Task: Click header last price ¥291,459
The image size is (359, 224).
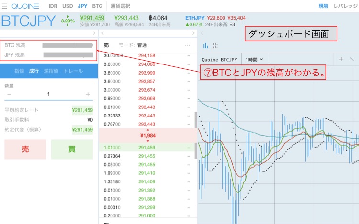Action: coord(92,18)
